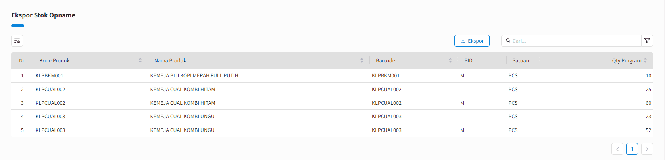Sort by Barcode arrows
This screenshot has height=160, width=665.
[x=450, y=60]
